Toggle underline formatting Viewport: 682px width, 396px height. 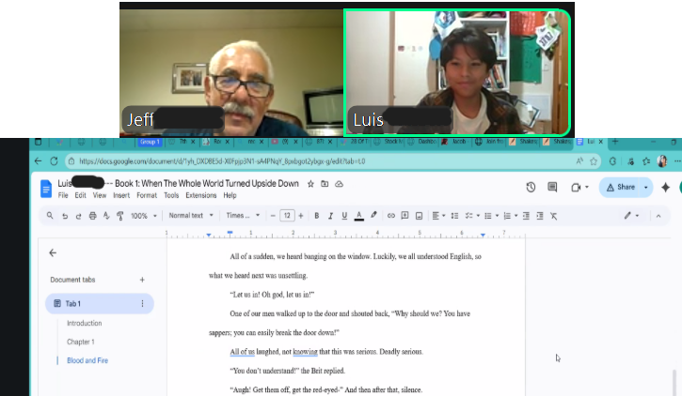tap(344, 216)
